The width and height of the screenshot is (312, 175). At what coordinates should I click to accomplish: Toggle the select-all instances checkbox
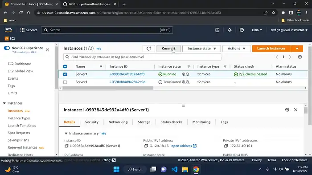[x=65, y=66]
